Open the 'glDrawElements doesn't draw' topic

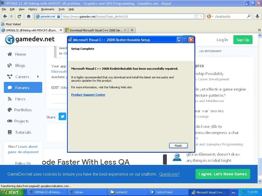click(x=213, y=157)
